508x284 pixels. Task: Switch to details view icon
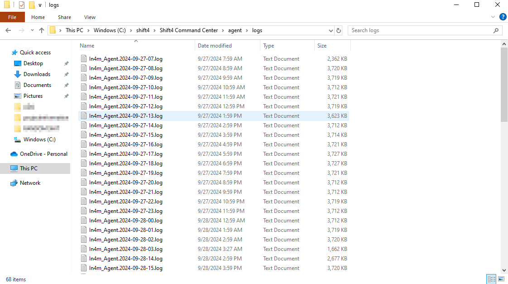pos(491,279)
